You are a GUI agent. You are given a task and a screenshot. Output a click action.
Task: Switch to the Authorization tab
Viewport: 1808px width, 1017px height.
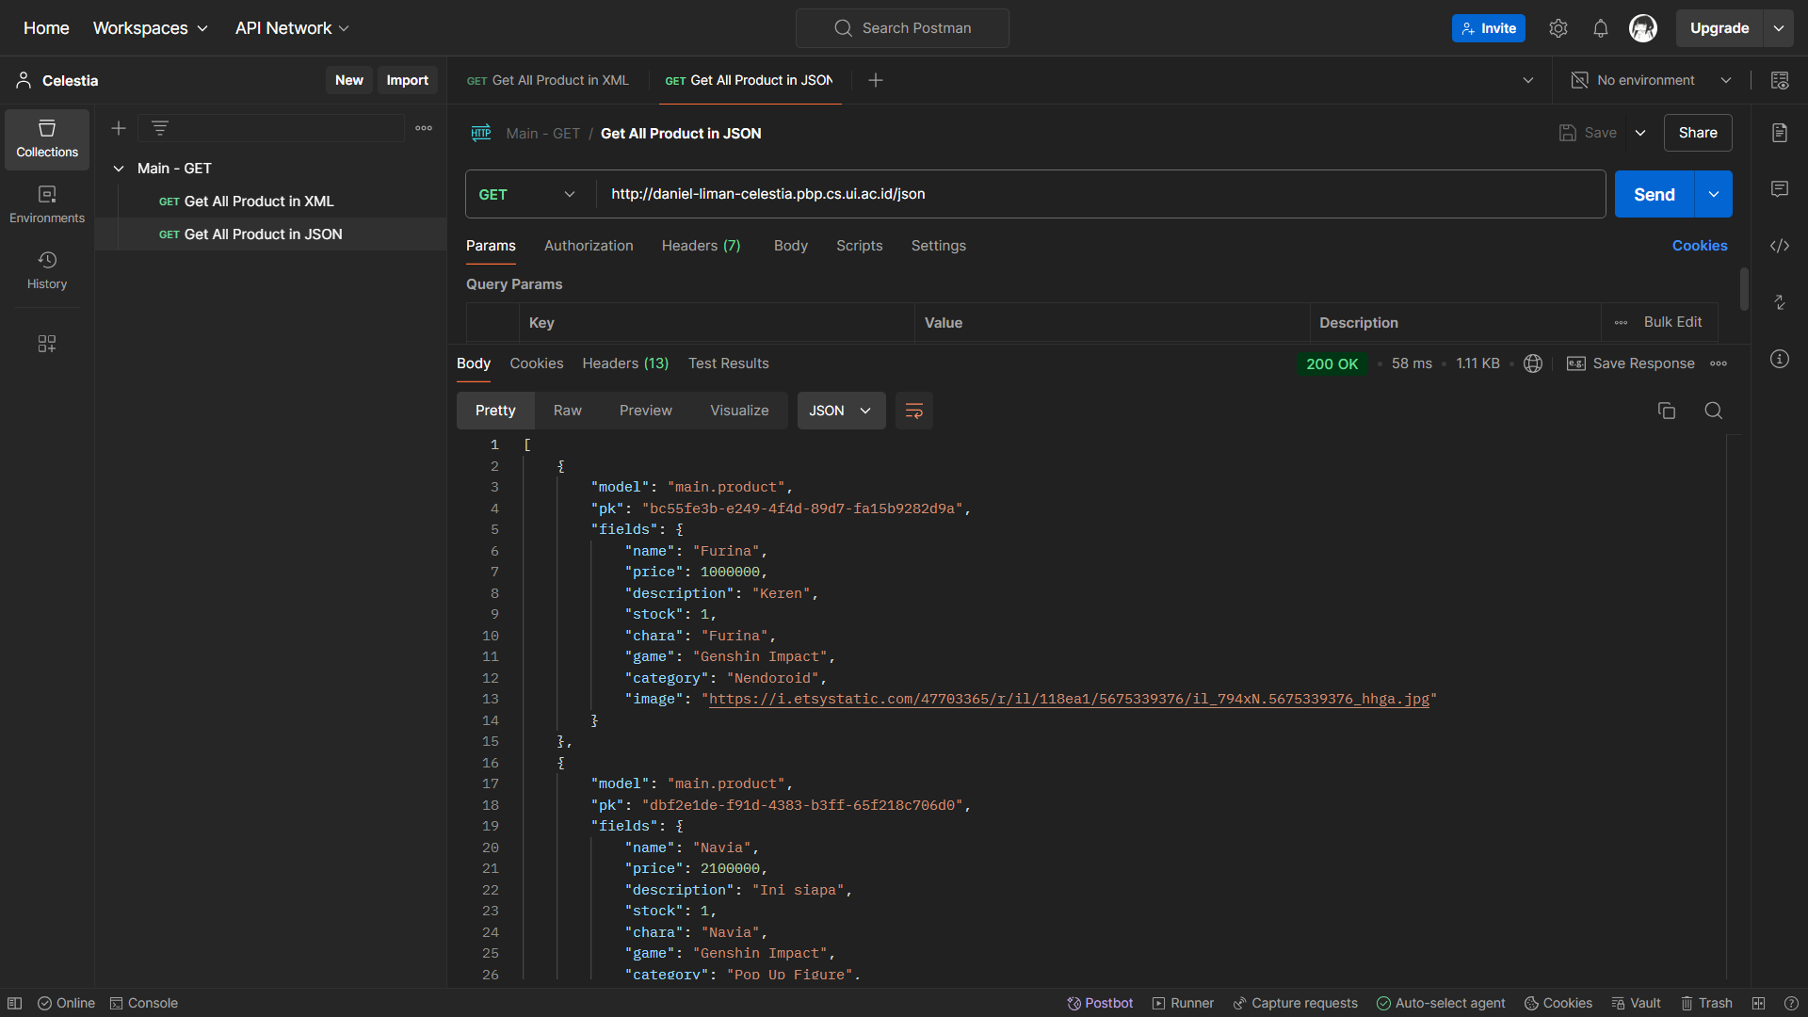(589, 246)
